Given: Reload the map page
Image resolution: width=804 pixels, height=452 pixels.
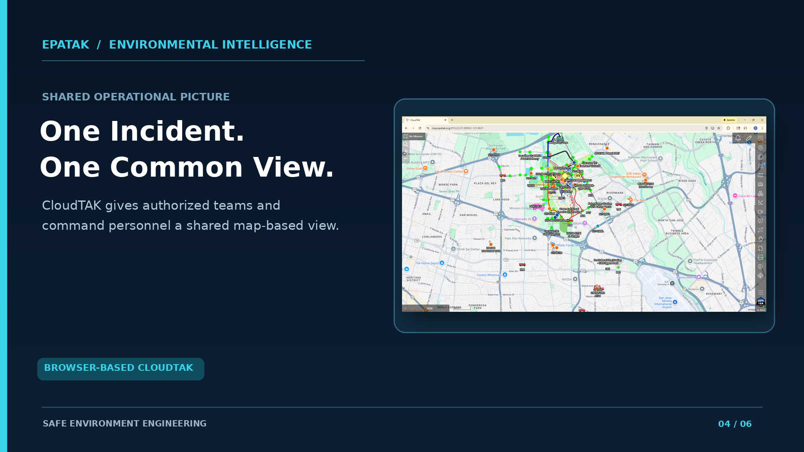Looking at the screenshot, I should click(420, 128).
